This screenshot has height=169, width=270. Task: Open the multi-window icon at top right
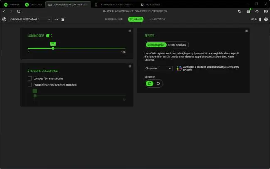pos(240,11)
